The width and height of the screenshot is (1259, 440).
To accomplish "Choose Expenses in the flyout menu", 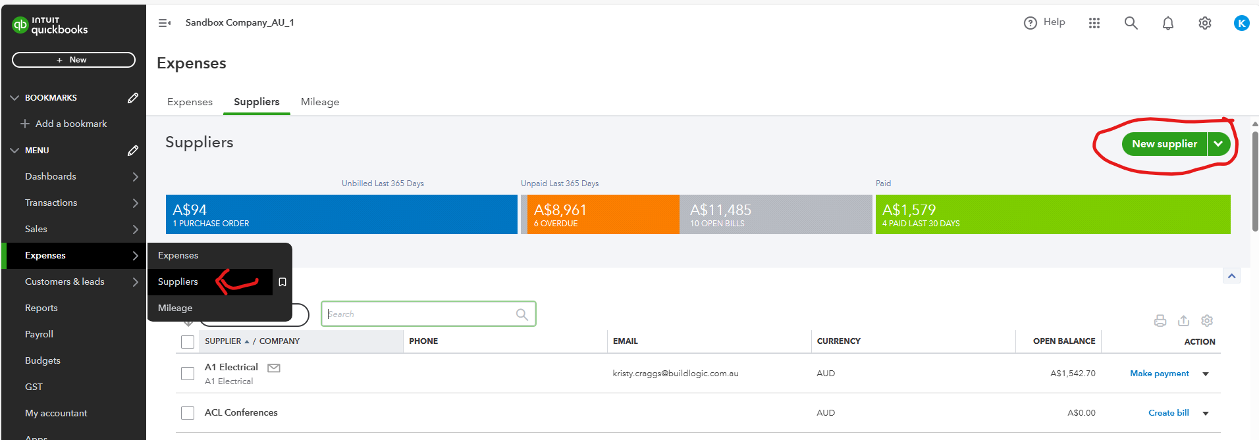I will point(178,255).
